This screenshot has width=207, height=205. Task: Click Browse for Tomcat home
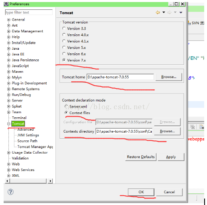(169, 77)
